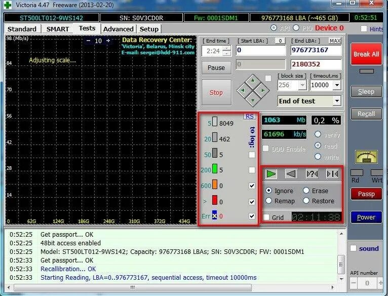This screenshot has height=296, width=388.
Task: Select the Restore option
Action: point(306,200)
